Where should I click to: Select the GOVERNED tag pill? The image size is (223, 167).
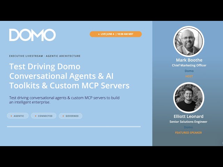(x=70, y=116)
